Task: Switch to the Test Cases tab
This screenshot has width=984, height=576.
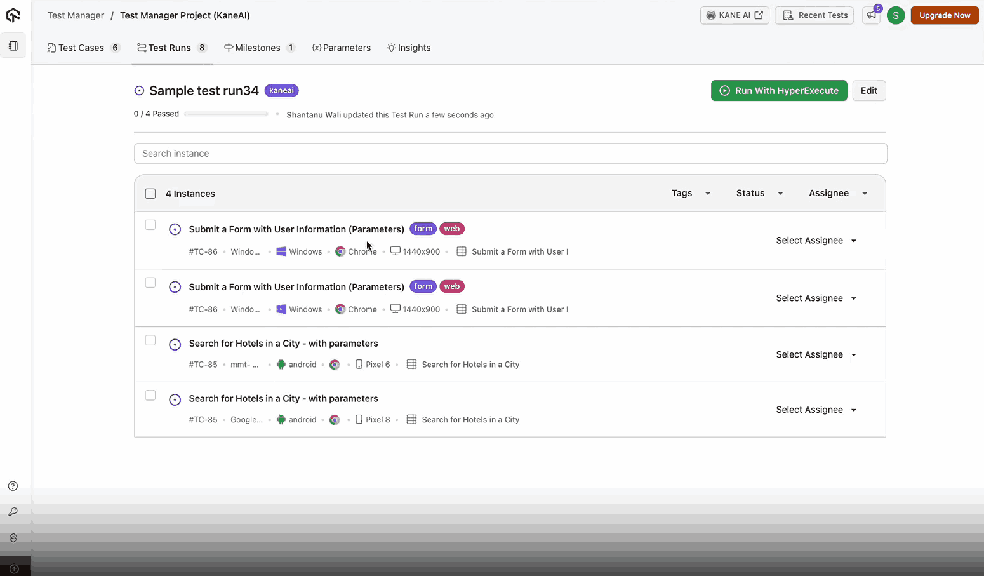Action: (x=82, y=48)
